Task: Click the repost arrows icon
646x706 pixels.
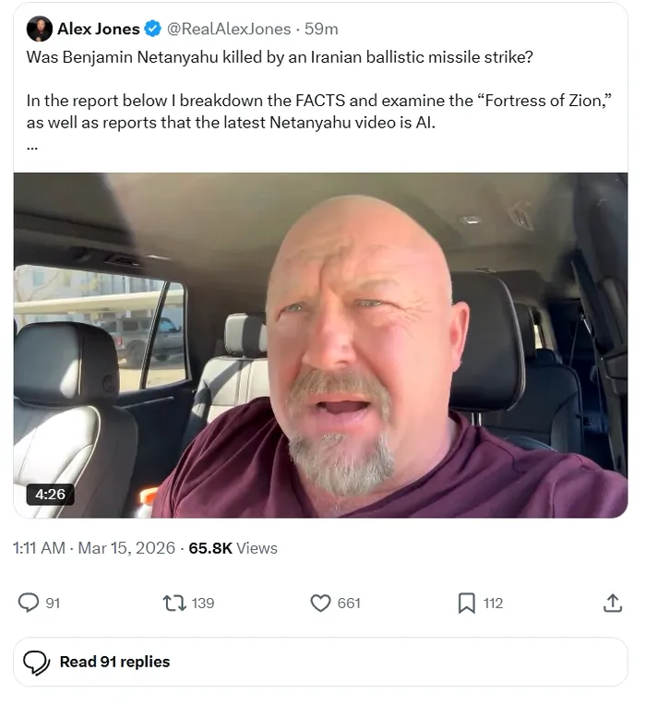Action: tap(173, 603)
